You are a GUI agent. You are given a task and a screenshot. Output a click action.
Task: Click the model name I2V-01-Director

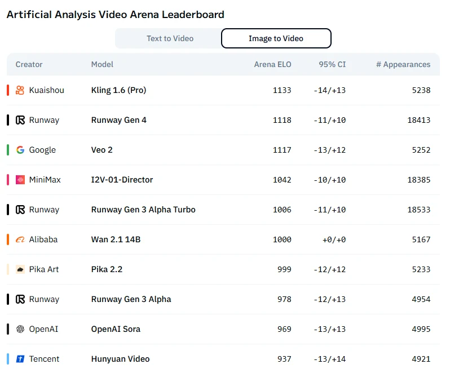click(x=122, y=180)
